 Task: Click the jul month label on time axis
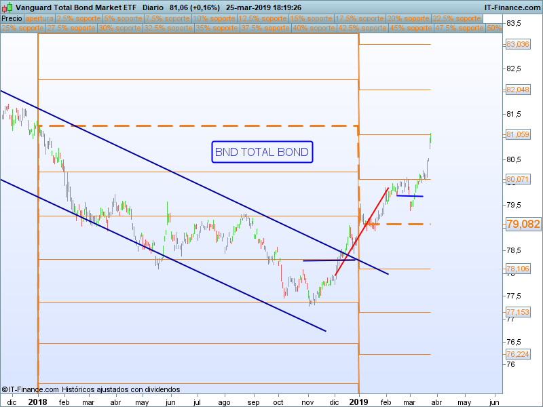click(x=197, y=402)
